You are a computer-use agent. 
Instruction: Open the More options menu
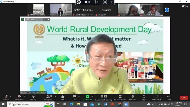coord(169,98)
